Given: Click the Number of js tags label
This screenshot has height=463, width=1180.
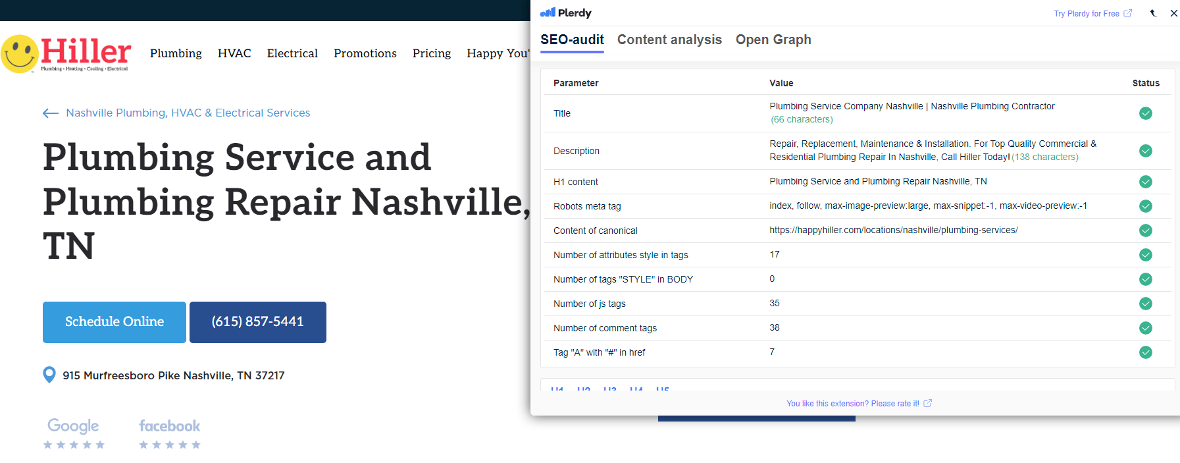Looking at the screenshot, I should (590, 304).
